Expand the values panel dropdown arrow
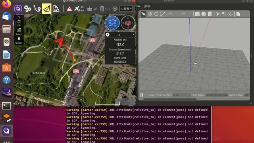Screen dimensions: 254x143 pyautogui.click(x=133, y=35)
